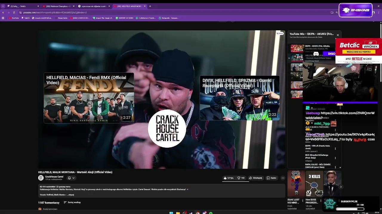Open the Twitch bookmark
Image resolution: width=382 pixels, height=214 pixels.
coord(25,18)
